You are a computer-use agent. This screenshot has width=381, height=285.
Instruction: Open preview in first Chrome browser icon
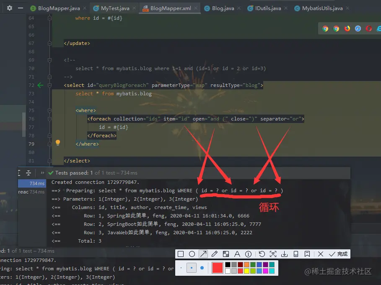325,29
